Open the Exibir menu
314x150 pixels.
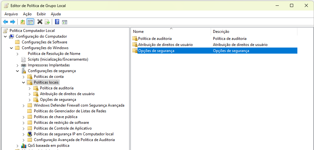[x=41, y=14]
